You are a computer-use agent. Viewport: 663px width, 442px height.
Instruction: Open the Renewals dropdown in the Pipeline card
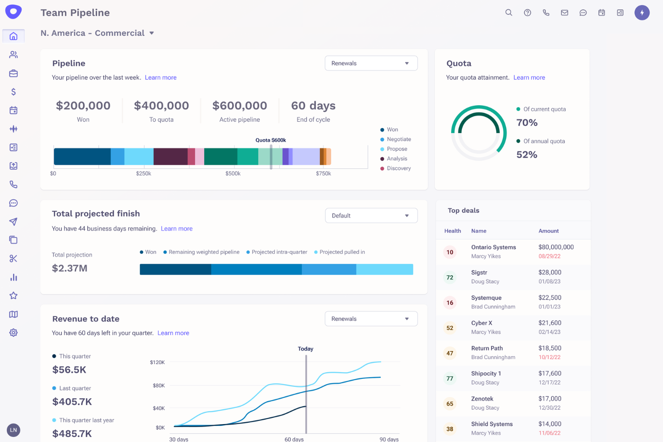[x=371, y=63]
